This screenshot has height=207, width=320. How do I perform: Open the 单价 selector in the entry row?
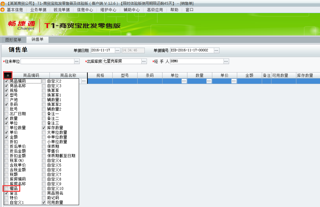coord(234,81)
